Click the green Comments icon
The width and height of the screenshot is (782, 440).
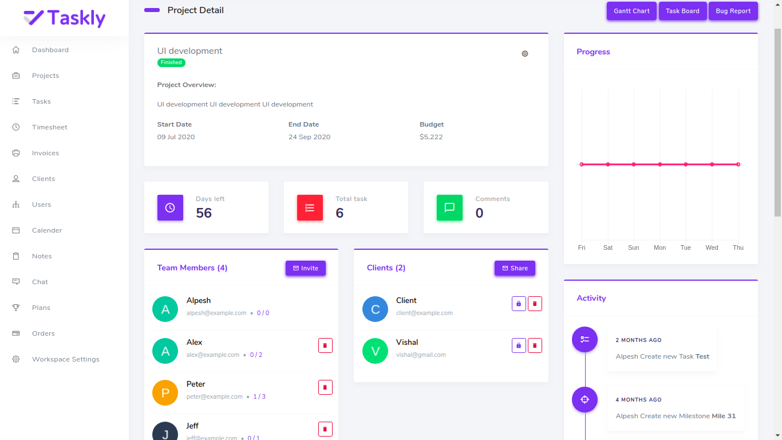[x=449, y=207]
